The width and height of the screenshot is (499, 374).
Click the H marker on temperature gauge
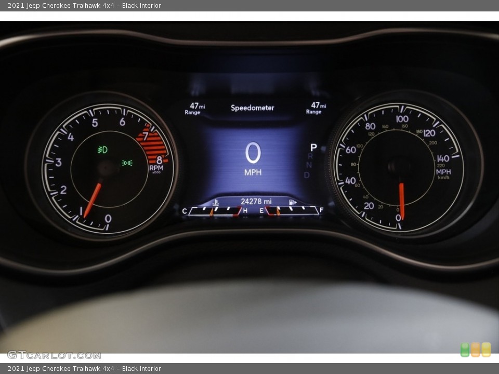[245, 210]
